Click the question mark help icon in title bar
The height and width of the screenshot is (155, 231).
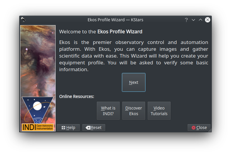[186, 20]
